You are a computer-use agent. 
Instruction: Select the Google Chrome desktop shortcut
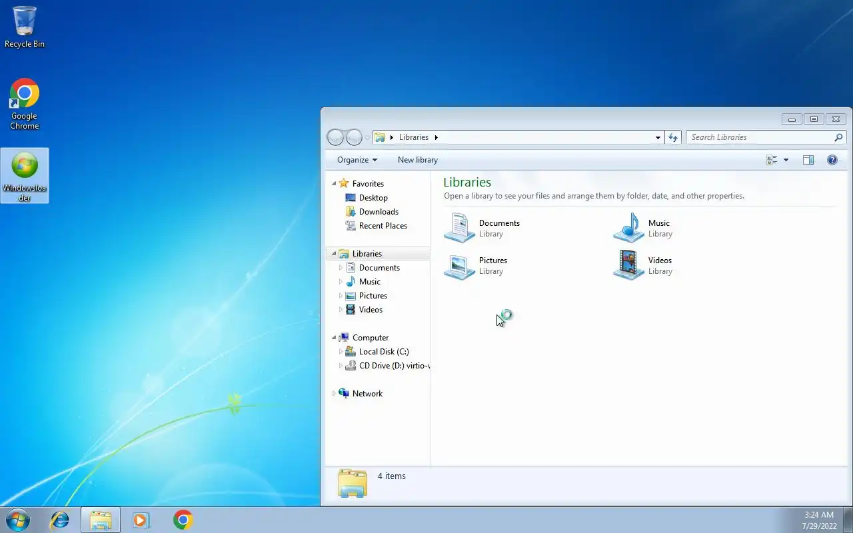tap(25, 104)
